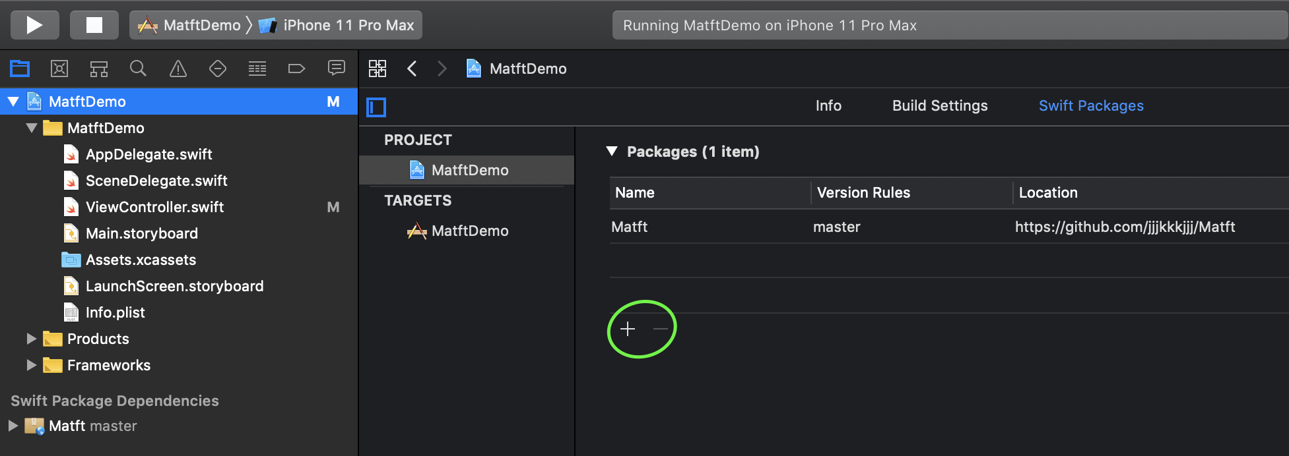Viewport: 1289px width, 456px height.
Task: Select MatftDemo target under TARGETS
Action: (x=467, y=231)
